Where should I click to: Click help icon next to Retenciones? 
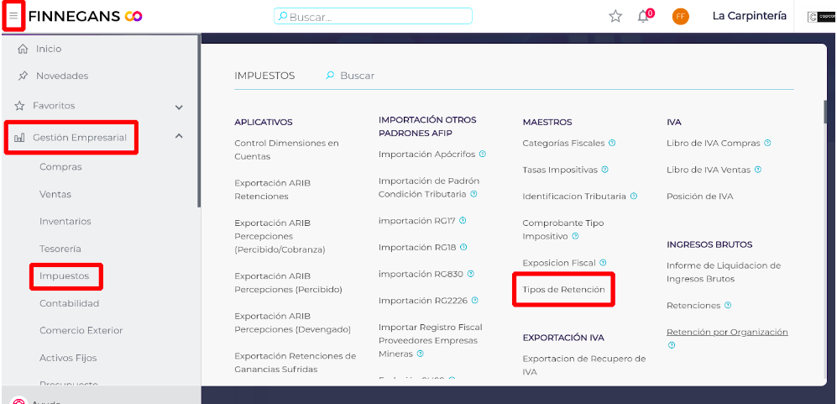(x=728, y=305)
